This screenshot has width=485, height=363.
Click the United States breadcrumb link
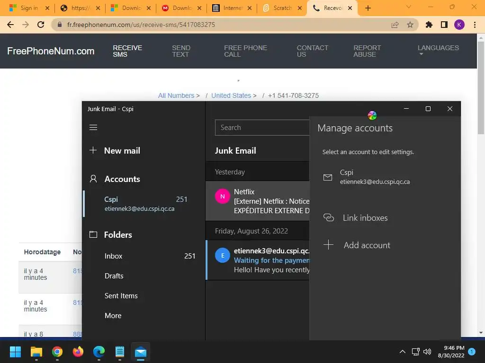[x=231, y=95]
